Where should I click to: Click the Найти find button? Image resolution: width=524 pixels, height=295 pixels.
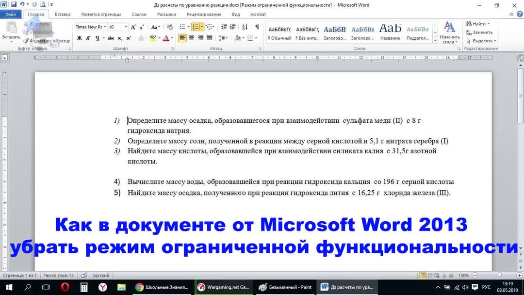pyautogui.click(x=478, y=24)
